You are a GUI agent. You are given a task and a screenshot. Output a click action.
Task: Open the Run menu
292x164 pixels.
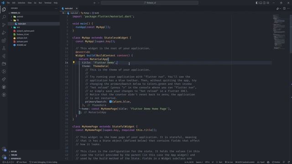pyautogui.click(x=40, y=3)
